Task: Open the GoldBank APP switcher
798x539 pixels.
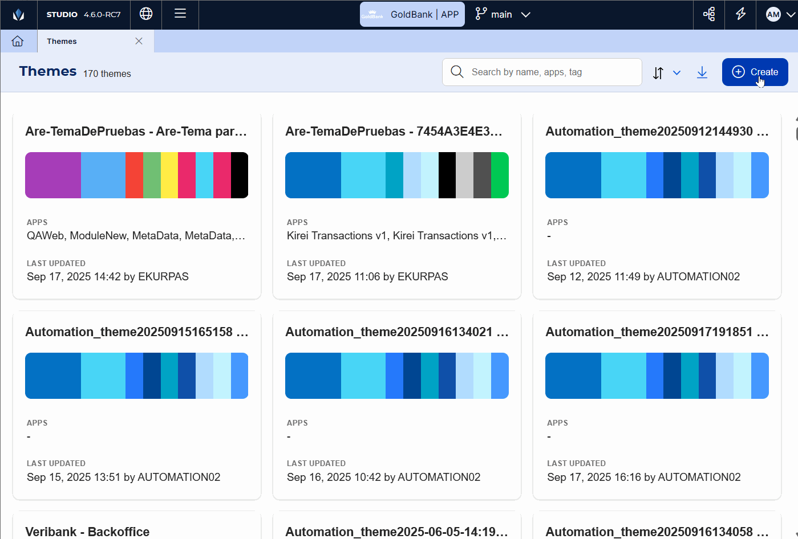Action: pyautogui.click(x=412, y=14)
